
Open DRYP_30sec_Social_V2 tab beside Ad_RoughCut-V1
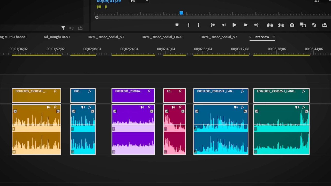tap(106, 37)
